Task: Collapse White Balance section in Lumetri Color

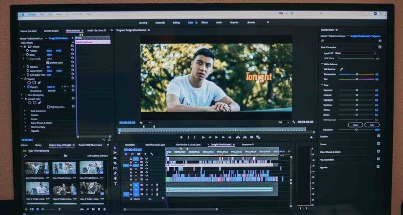Action: [x=322, y=64]
